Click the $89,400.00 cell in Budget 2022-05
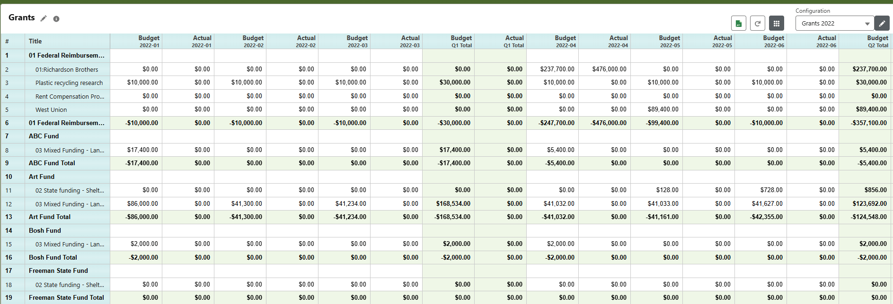 (x=657, y=109)
